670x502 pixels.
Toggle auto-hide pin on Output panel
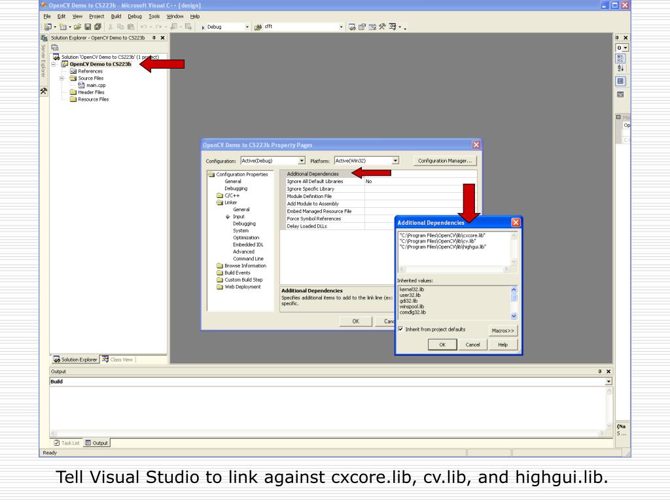600,371
